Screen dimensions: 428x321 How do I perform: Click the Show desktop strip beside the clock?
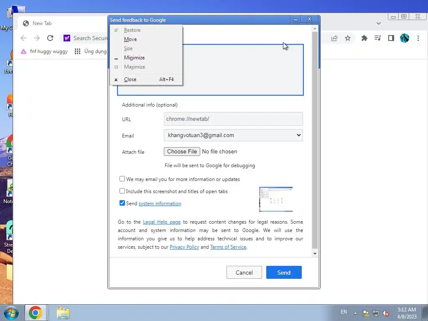pos(425,313)
